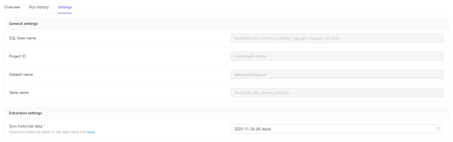Click the red required asterisk marker

coord(44,126)
